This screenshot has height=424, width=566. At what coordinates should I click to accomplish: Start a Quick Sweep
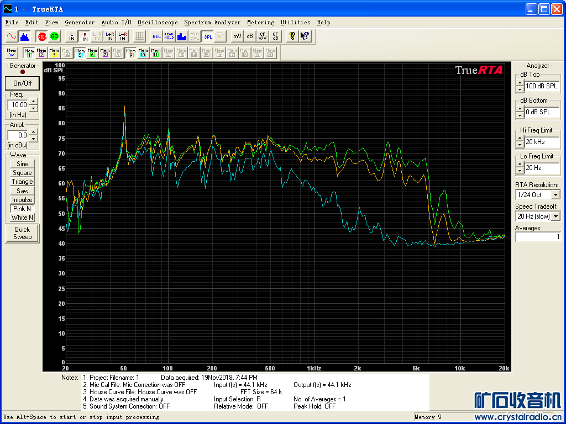(x=22, y=234)
